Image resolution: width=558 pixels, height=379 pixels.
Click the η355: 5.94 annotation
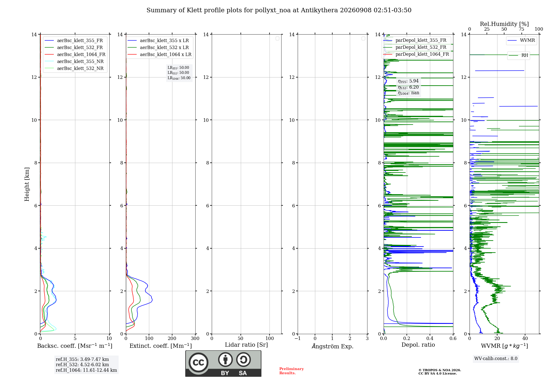click(408, 81)
